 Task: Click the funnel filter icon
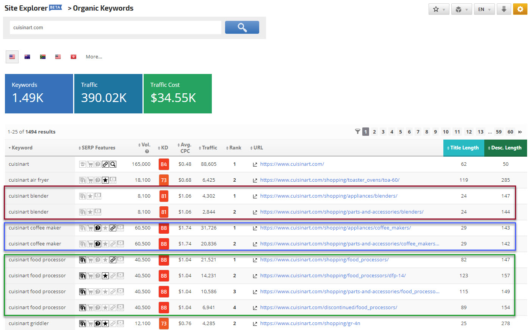coord(357,132)
